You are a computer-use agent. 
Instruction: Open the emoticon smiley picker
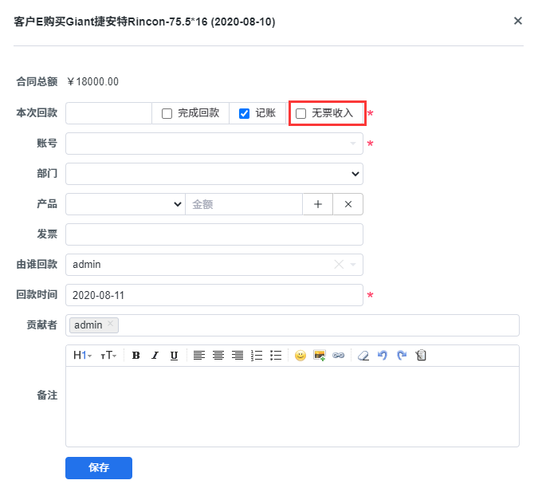click(300, 355)
